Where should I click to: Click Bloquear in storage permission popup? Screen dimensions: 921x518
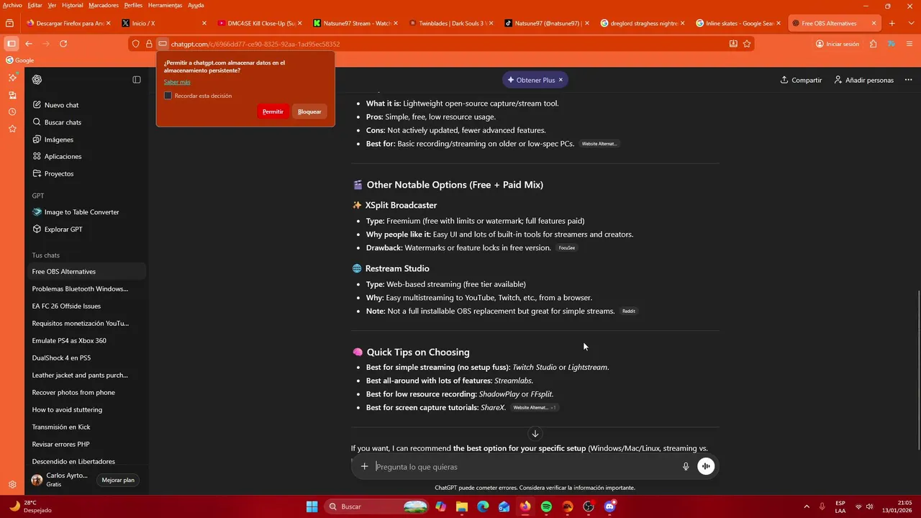point(309,112)
